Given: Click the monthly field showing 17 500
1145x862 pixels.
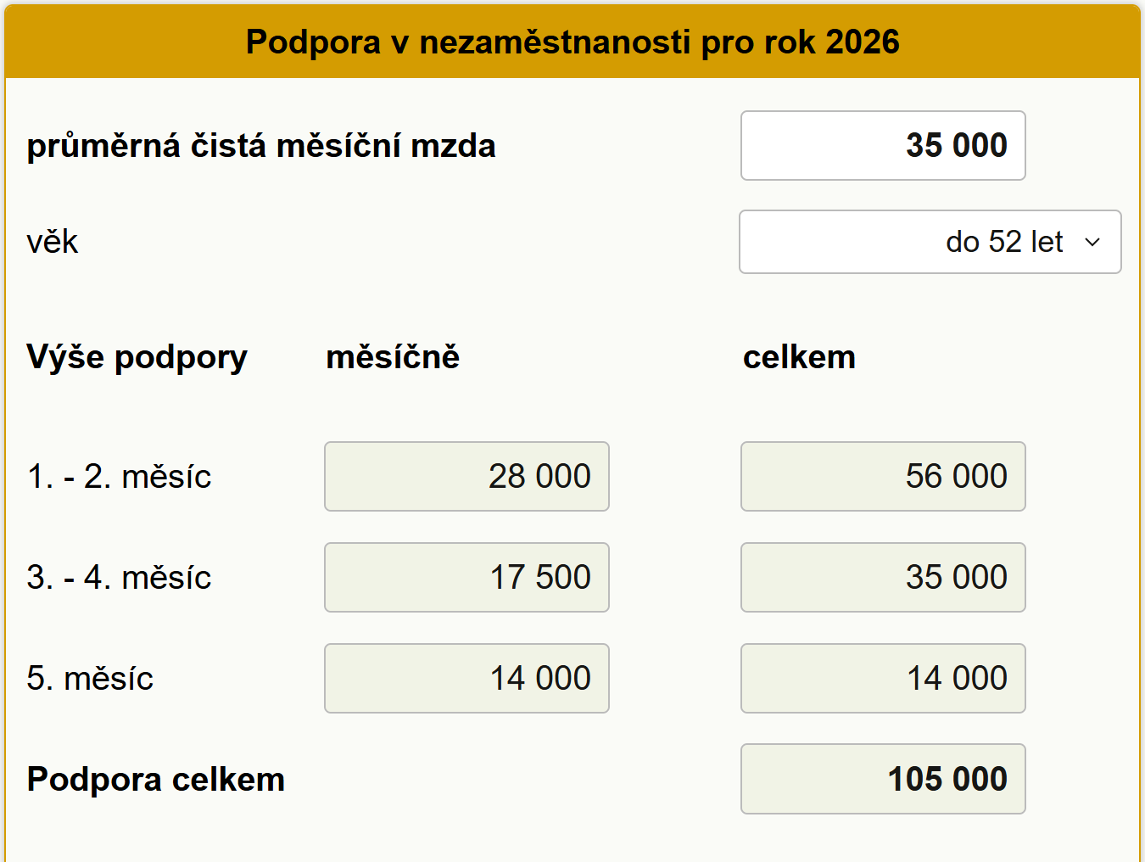Looking at the screenshot, I should pos(466,578).
